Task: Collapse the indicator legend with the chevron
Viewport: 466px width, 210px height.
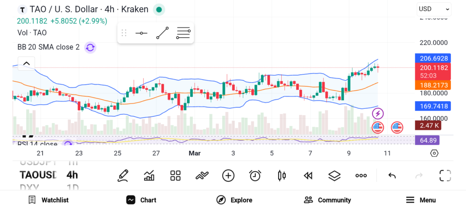Action: click(x=26, y=63)
